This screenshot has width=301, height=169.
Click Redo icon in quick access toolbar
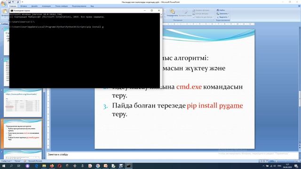pyautogui.click(x=18, y=2)
